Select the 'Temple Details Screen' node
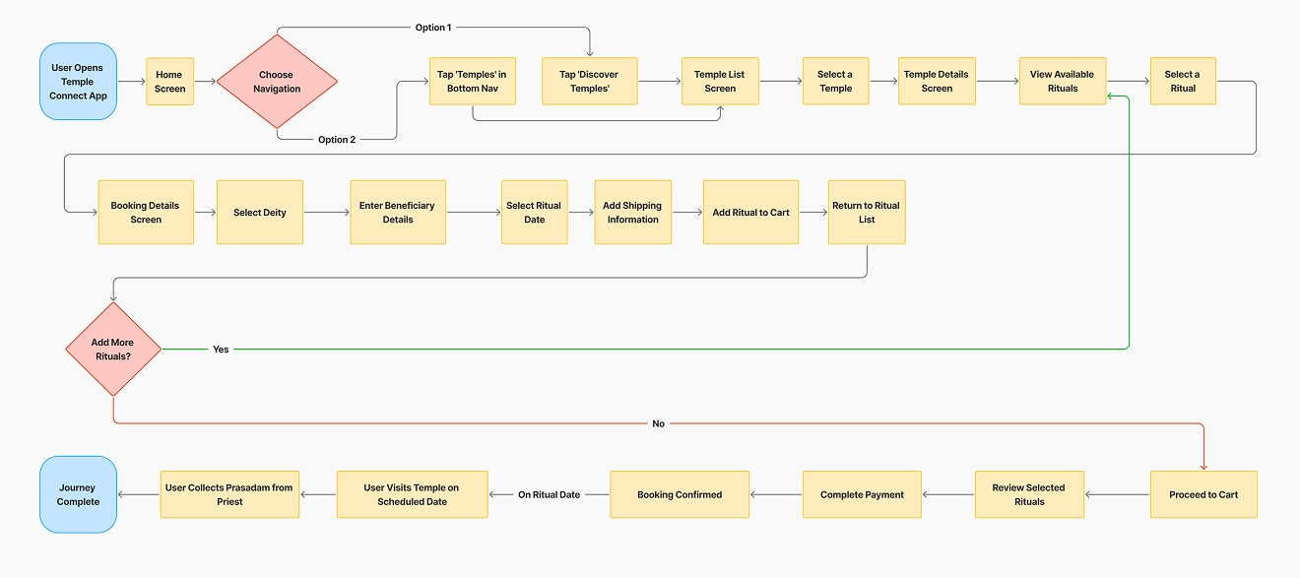This screenshot has height=578, width=1300. pyautogui.click(x=937, y=81)
